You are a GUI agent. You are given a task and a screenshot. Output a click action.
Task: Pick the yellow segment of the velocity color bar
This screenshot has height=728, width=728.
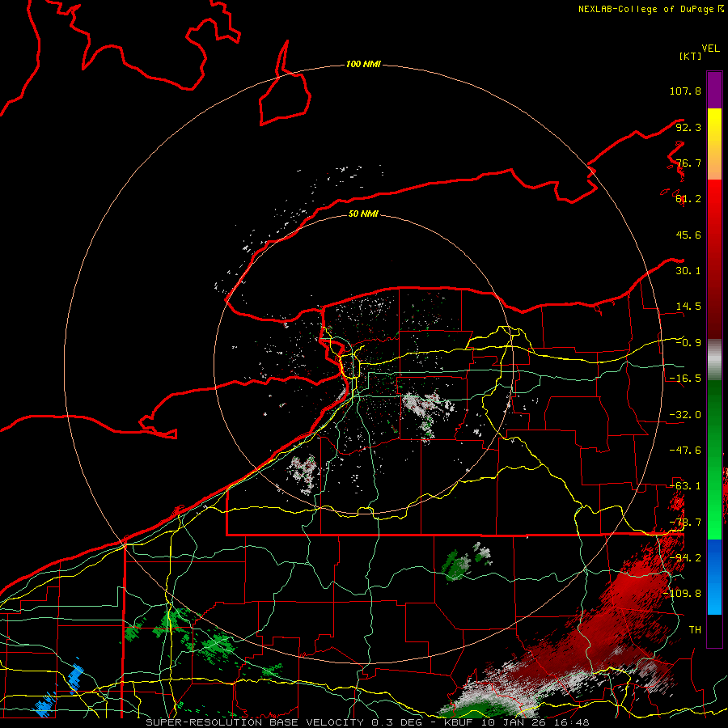point(714,123)
